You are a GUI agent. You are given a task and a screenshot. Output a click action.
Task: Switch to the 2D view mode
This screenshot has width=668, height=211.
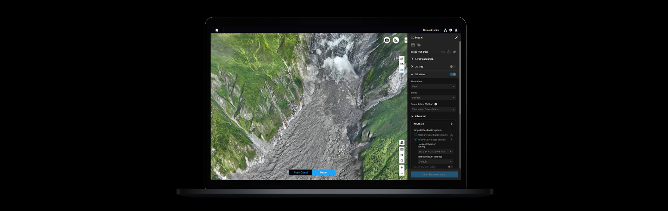[x=401, y=64]
